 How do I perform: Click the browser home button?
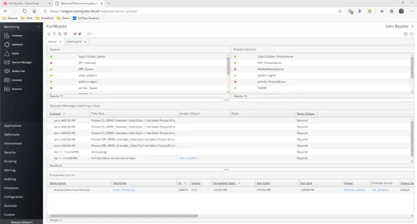[x=34, y=11]
